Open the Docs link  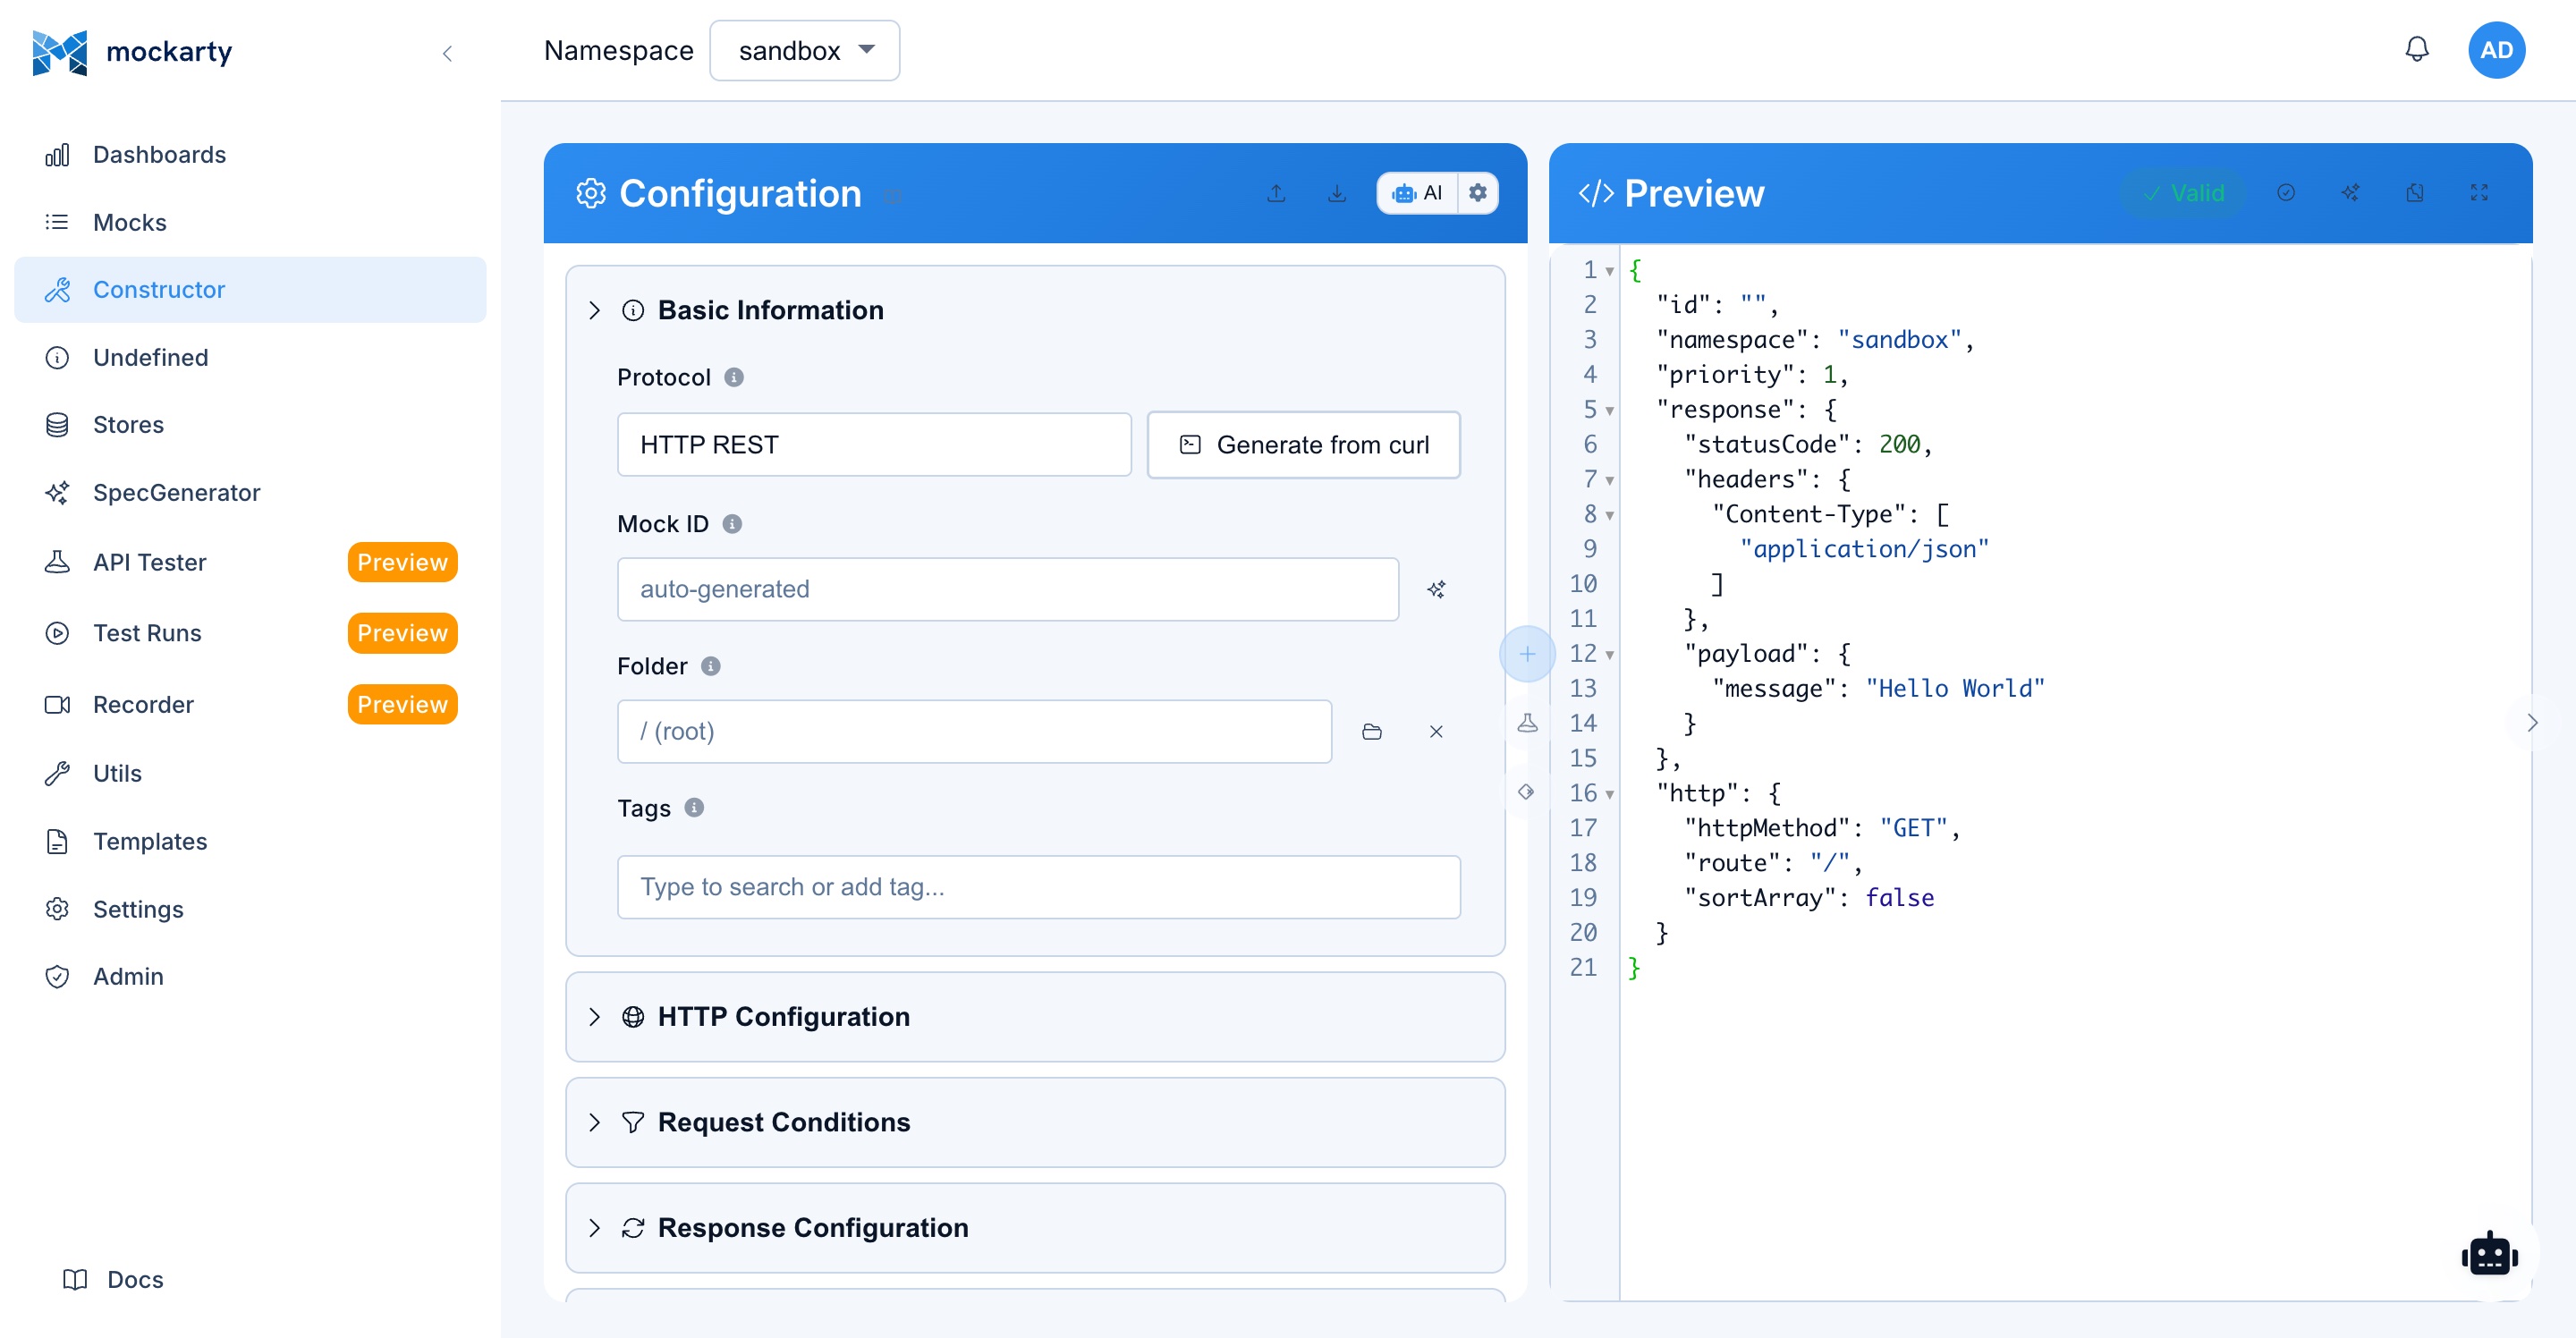[x=113, y=1279]
